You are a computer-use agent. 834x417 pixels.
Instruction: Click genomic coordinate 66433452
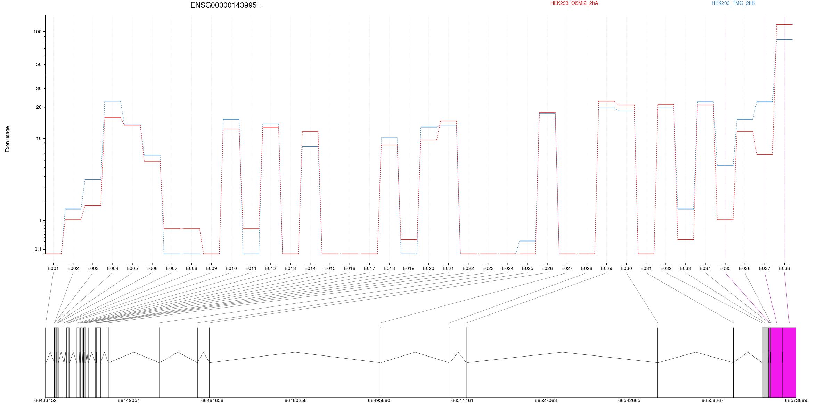pos(46,400)
